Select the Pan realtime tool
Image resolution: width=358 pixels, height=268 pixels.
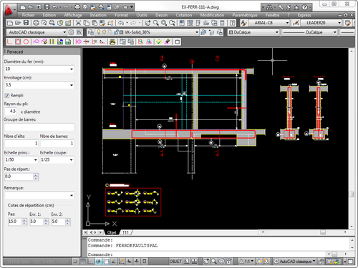click(x=147, y=23)
